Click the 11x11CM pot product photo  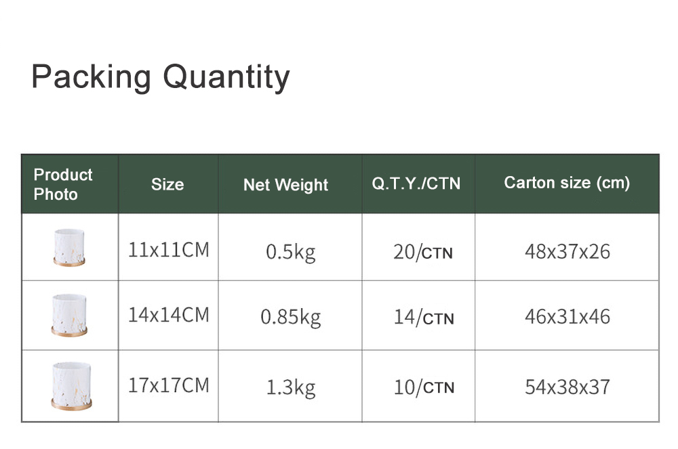point(69,247)
